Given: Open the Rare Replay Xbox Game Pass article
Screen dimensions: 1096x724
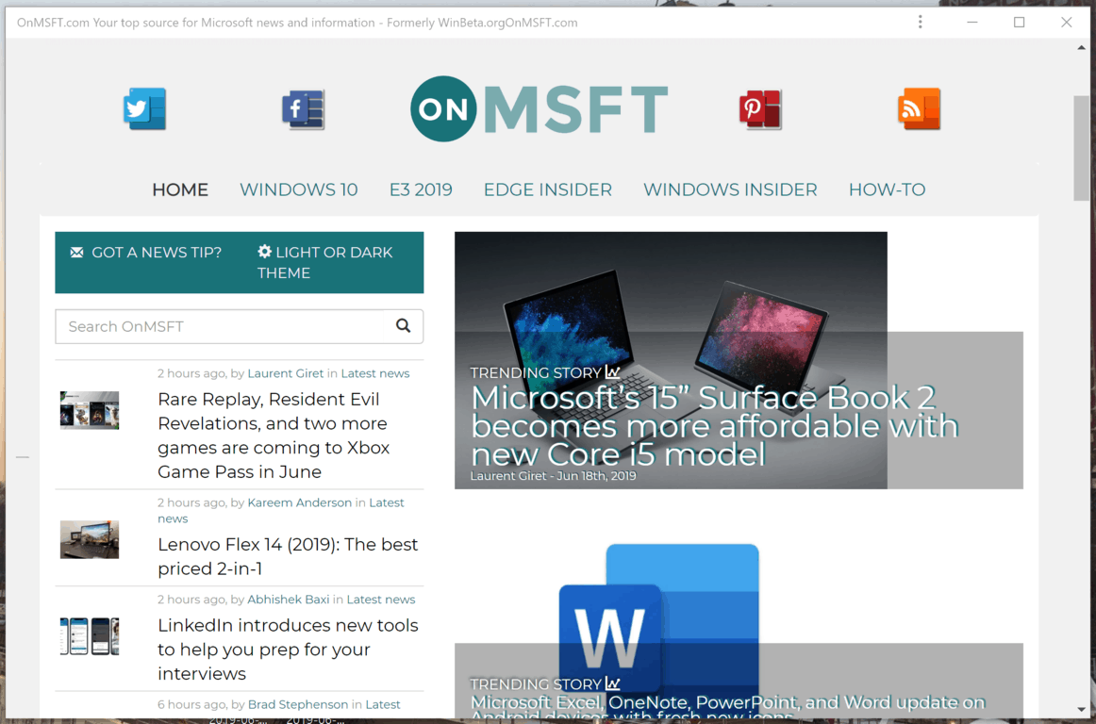Looking at the screenshot, I should pos(274,436).
